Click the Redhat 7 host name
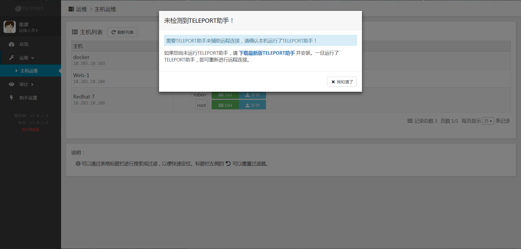This screenshot has height=249, width=521. (x=84, y=97)
